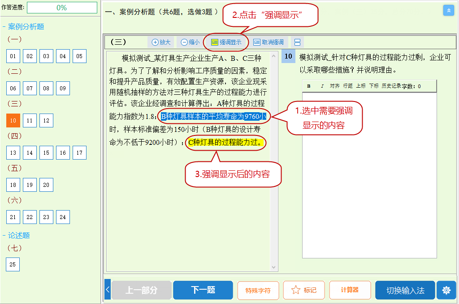
Task: Toggle the split layout icon in toolbar
Action: [x=297, y=42]
